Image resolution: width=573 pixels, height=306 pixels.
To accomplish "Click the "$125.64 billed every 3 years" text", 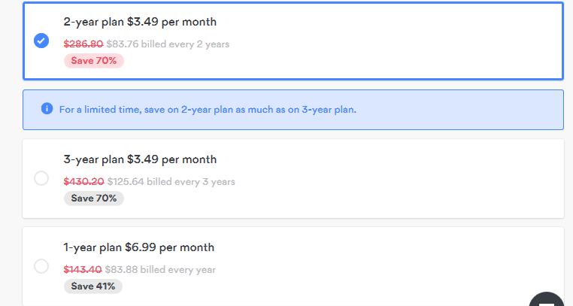I will pos(171,181).
